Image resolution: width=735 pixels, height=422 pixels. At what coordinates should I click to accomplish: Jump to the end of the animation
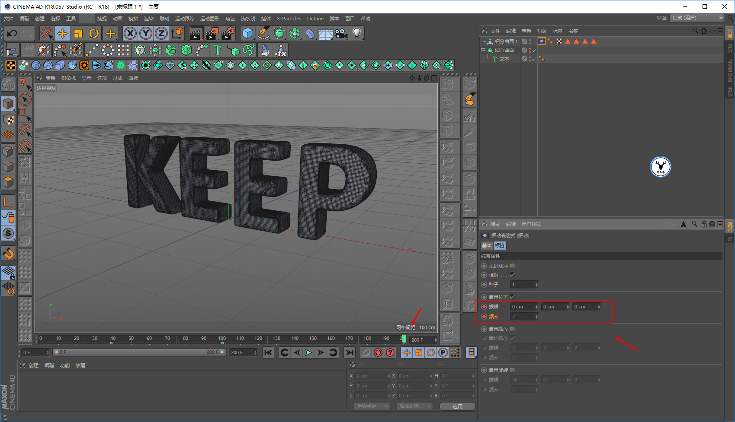350,352
